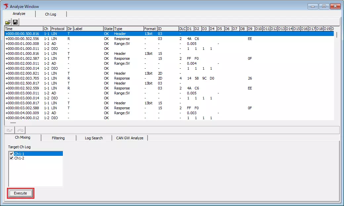Select the CAN GW Analyze tab
This screenshot has width=344, height=206.
coord(130,138)
